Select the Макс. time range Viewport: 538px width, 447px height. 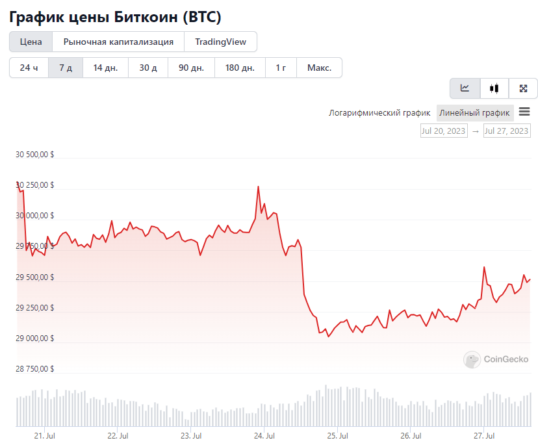(319, 68)
